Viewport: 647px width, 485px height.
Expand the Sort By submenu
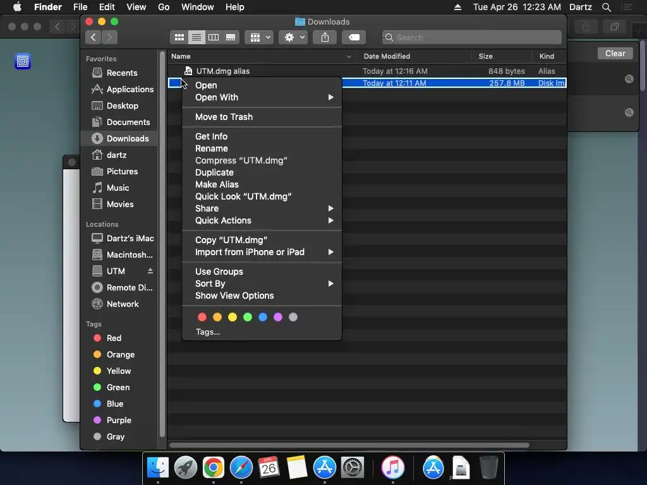[262, 284]
